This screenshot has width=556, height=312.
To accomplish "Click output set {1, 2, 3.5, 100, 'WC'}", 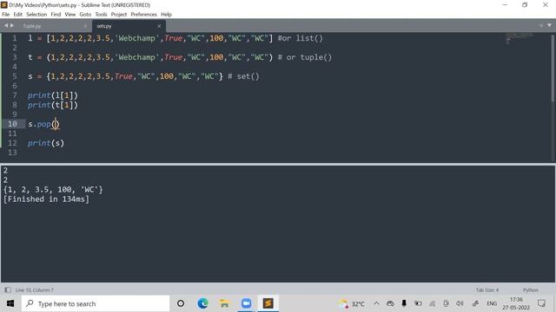I will pyautogui.click(x=53, y=190).
